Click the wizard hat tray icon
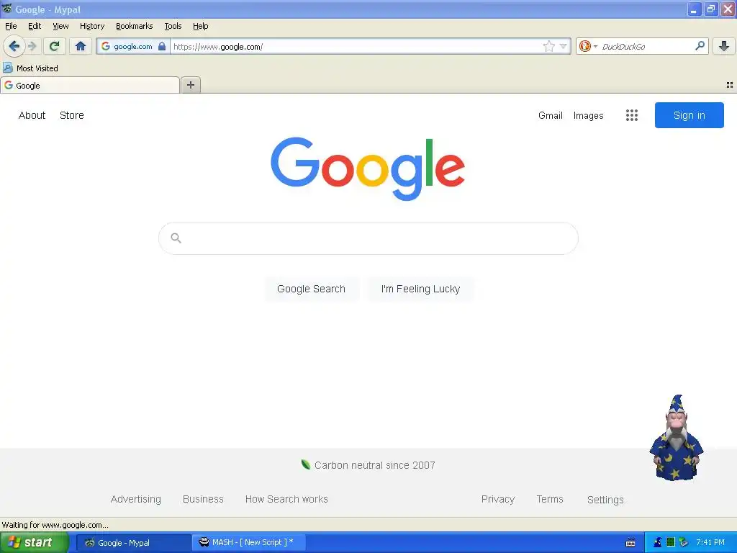Viewport: 737px width, 553px height. point(658,543)
